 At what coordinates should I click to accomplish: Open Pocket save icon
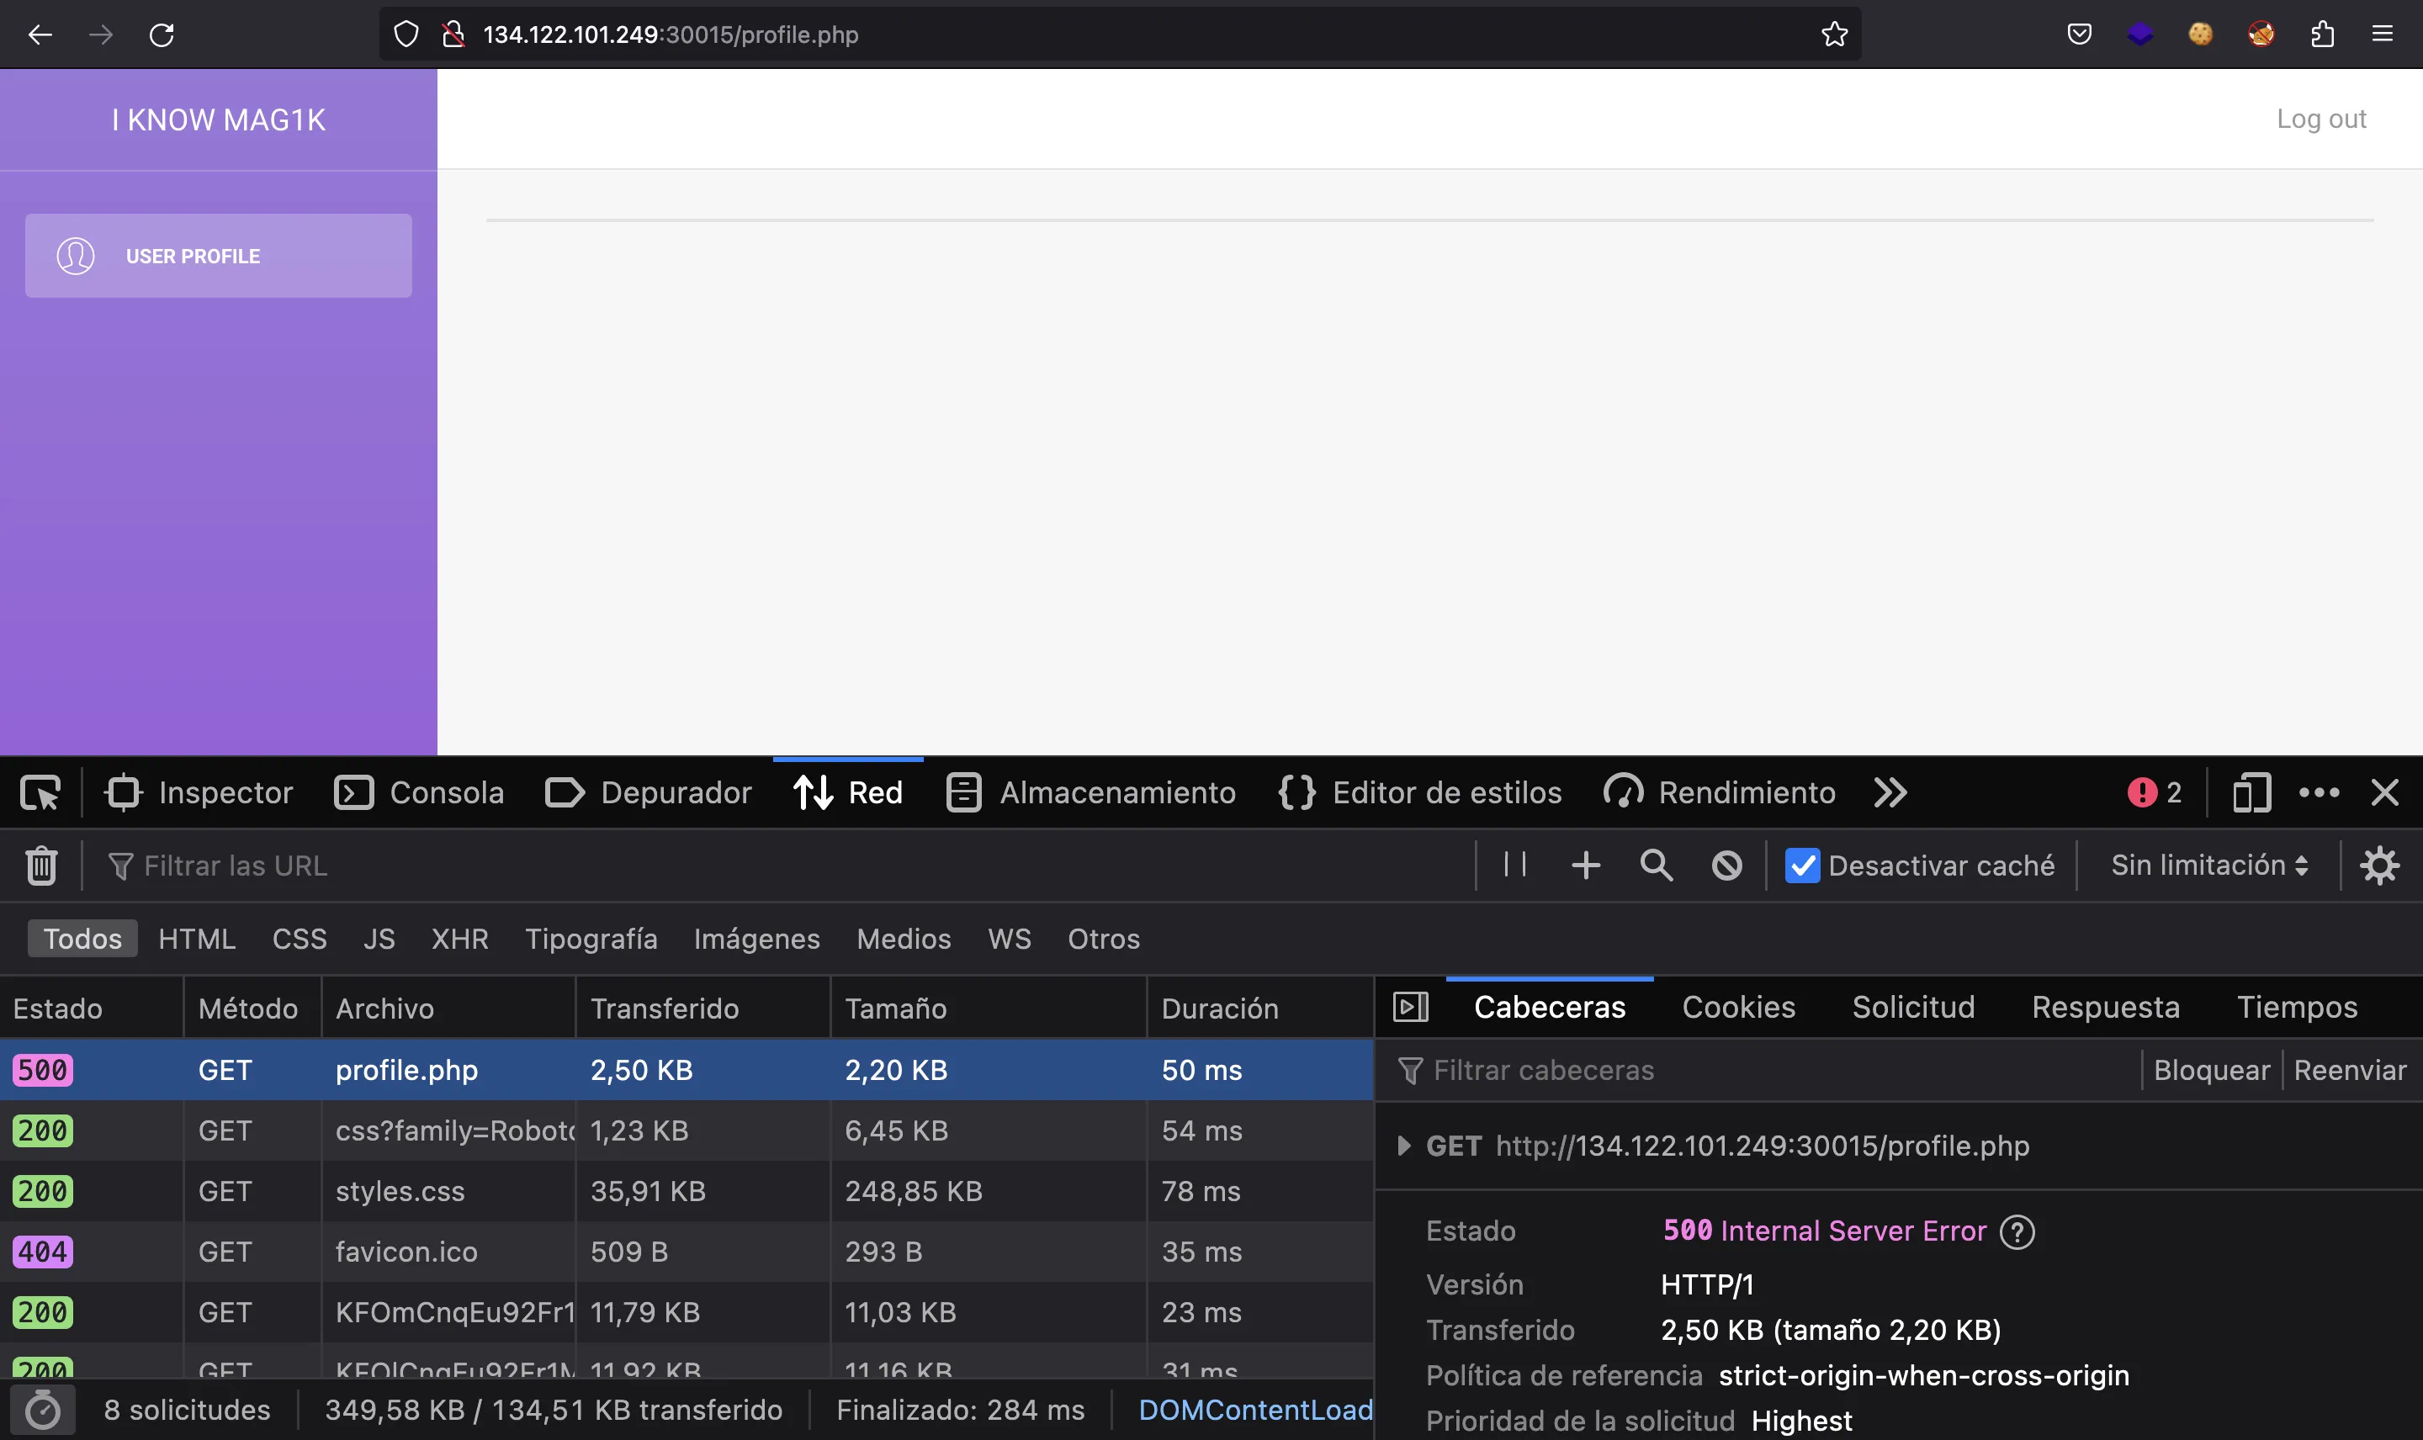[2080, 35]
